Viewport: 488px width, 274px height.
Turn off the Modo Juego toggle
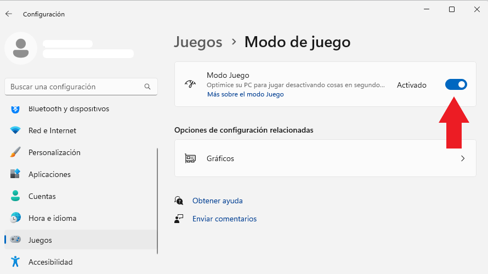pyautogui.click(x=456, y=84)
